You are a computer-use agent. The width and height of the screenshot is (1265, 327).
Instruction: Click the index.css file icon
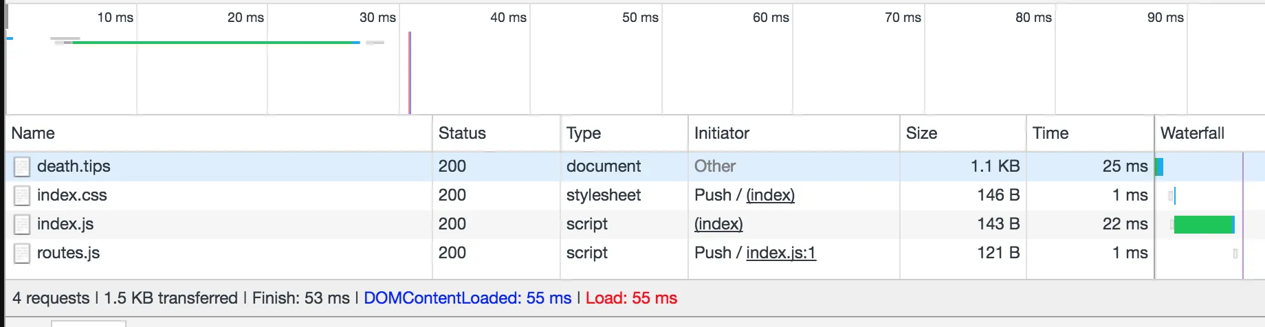[22, 196]
